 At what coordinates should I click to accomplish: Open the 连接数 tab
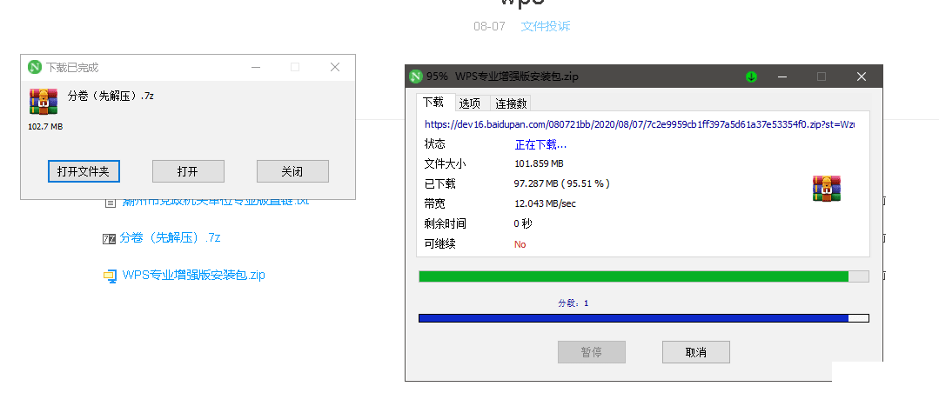pyautogui.click(x=511, y=103)
